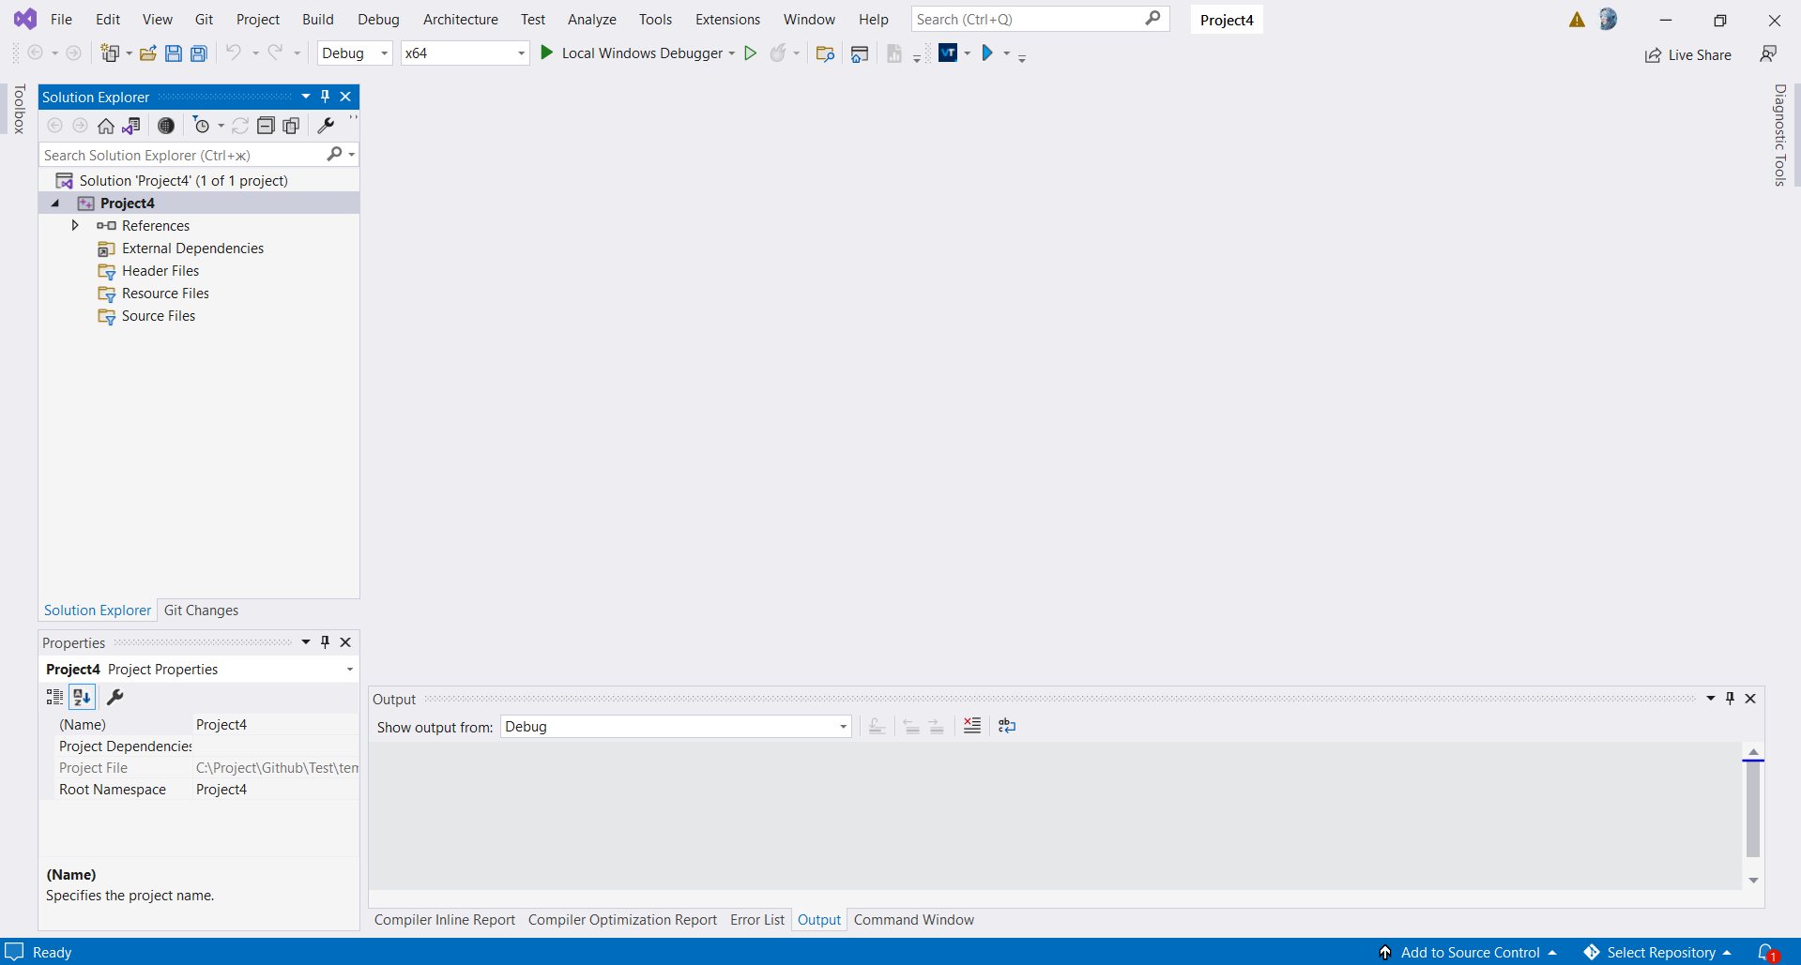Screen dimensions: 1801x965
Task: Open the x64 platform dropdown
Action: [521, 53]
